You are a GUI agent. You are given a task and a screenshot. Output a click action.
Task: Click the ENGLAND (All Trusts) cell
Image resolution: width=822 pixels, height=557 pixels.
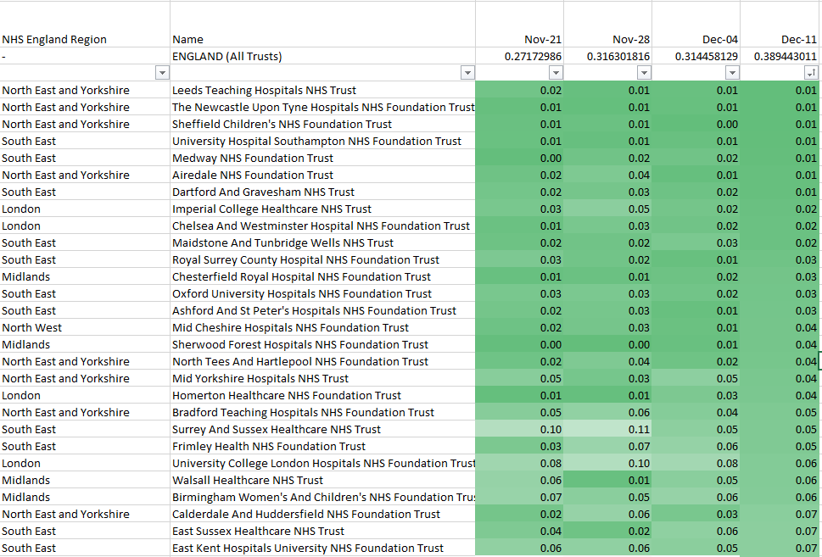323,56
